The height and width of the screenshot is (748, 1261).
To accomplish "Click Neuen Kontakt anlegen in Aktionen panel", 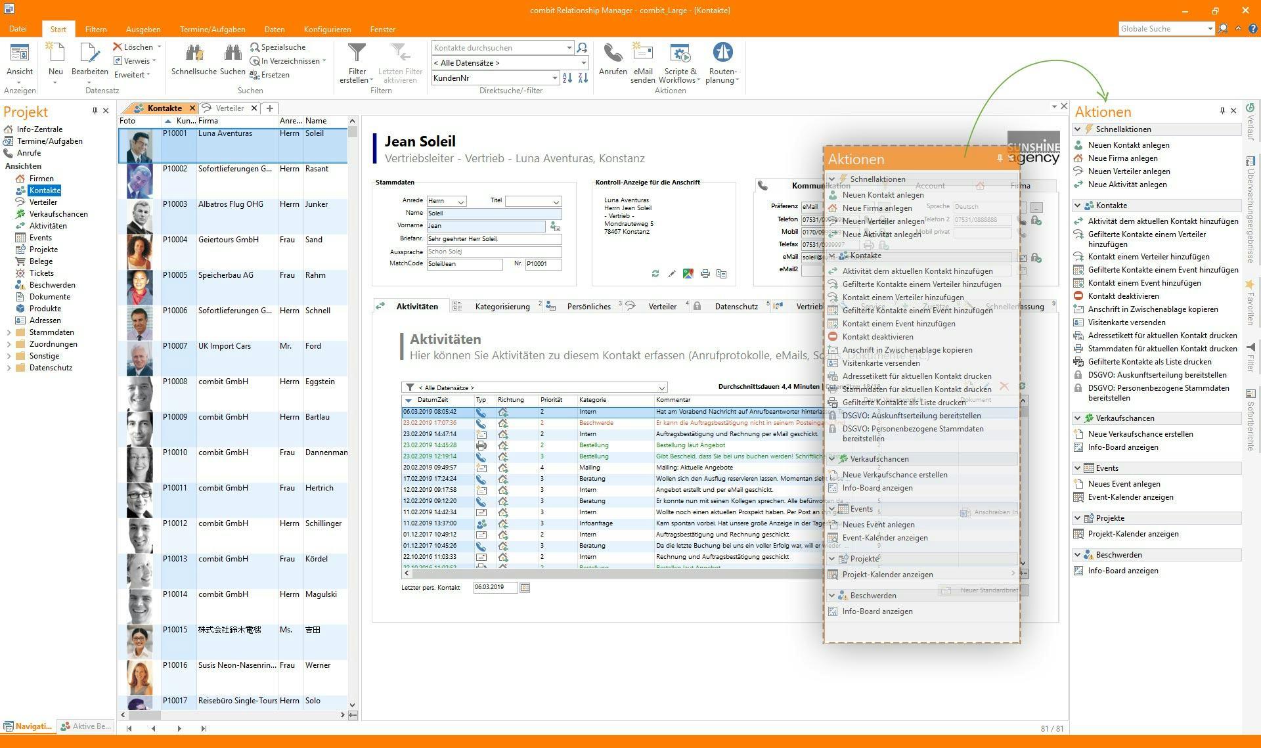I will (1128, 145).
